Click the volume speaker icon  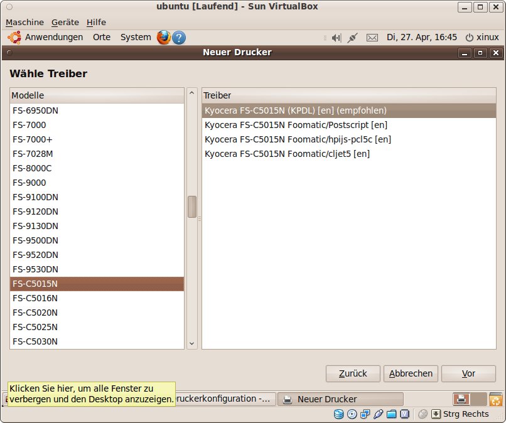[336, 38]
